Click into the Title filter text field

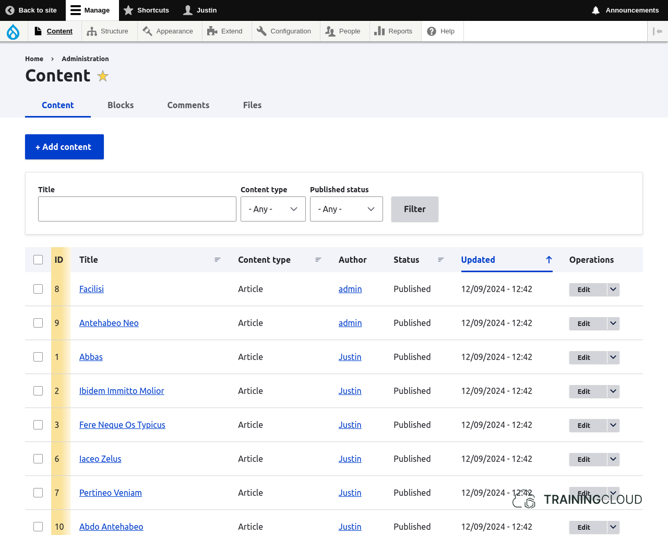click(137, 209)
